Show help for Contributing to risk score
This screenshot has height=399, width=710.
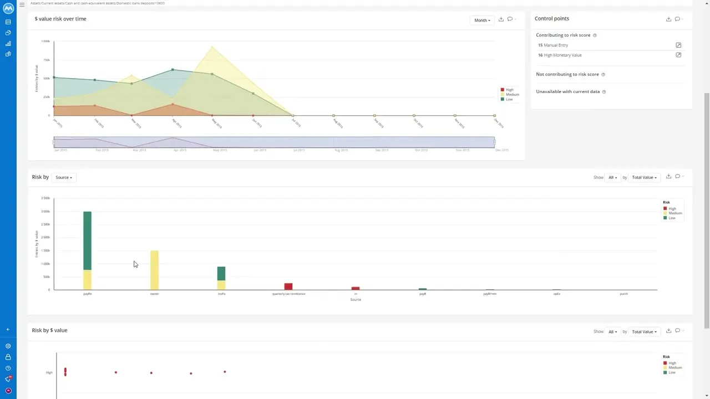point(595,35)
